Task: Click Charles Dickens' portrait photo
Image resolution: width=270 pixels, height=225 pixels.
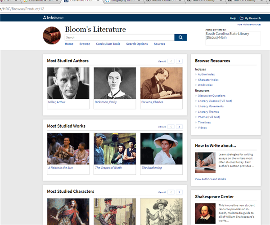Action: (x=162, y=83)
